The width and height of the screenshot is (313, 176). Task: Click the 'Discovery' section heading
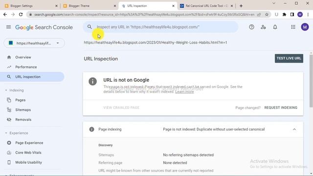106,145
